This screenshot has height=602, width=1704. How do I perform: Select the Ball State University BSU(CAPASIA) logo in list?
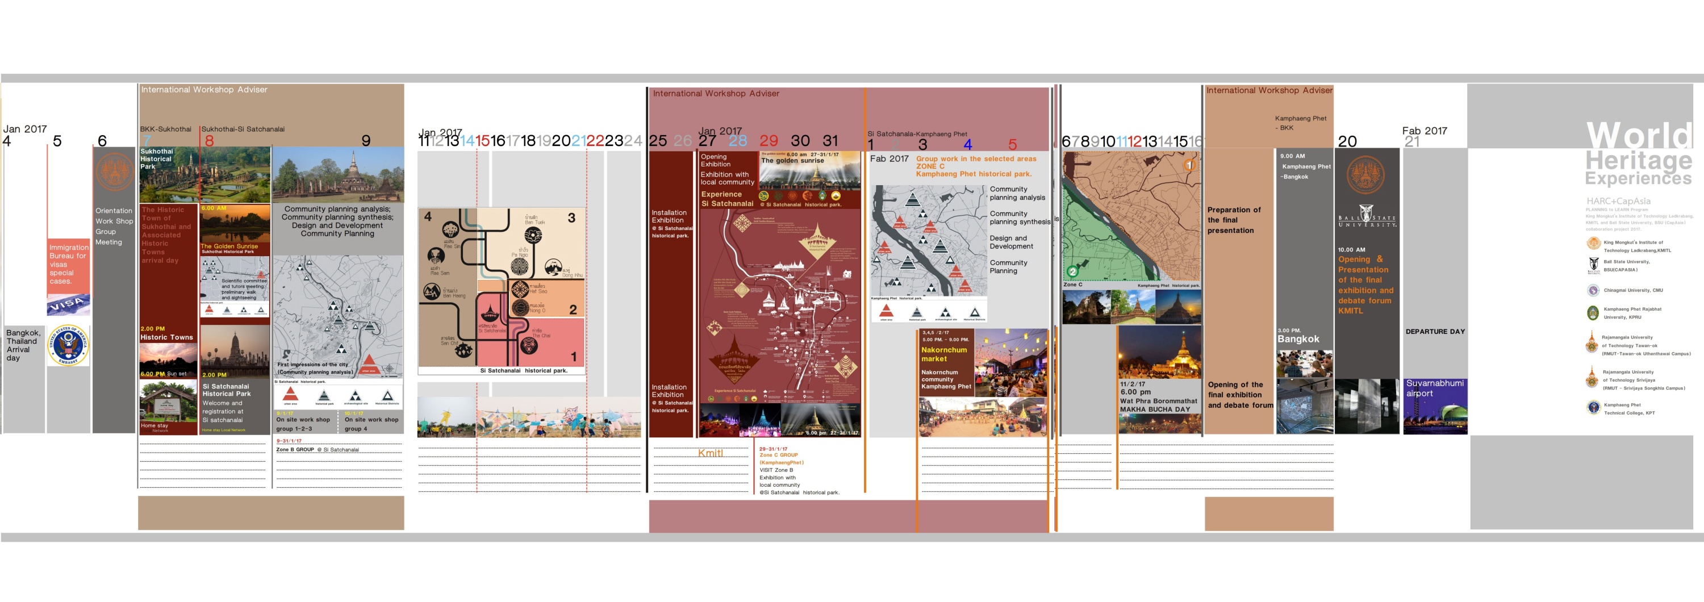point(1594,265)
